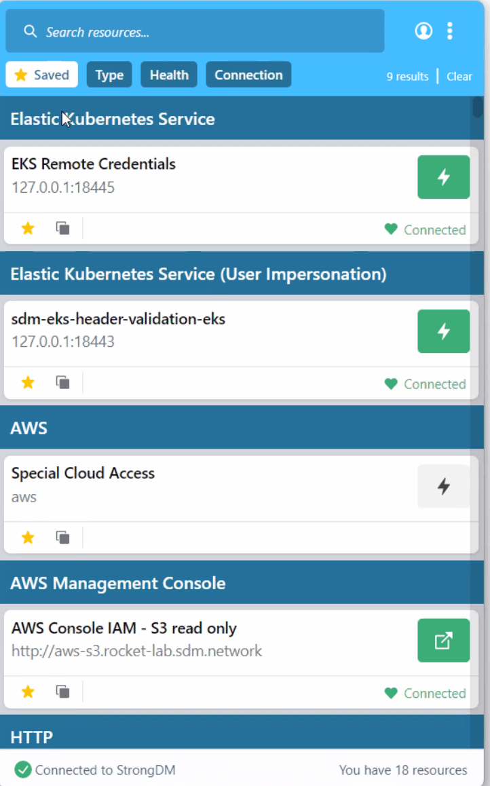The height and width of the screenshot is (786, 490).
Task: Unstar AWS Console IAM - S3 read only
Action: click(x=28, y=692)
